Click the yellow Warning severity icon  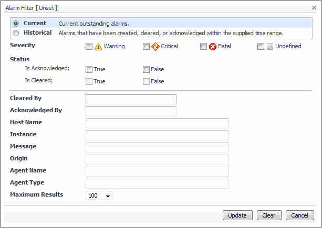[98, 46]
